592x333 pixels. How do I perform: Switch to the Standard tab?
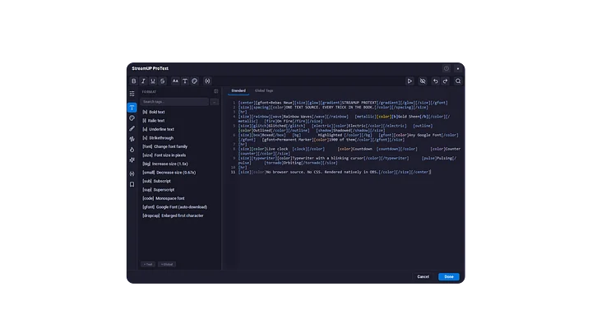[238, 90]
